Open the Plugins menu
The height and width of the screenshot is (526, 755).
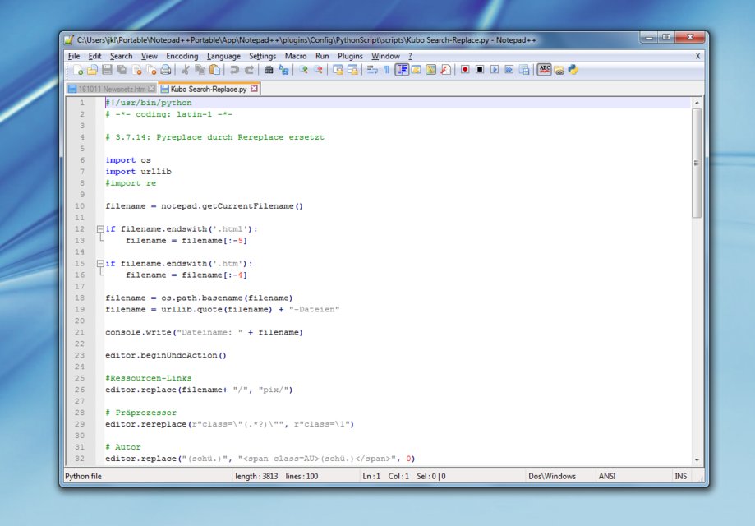[350, 56]
